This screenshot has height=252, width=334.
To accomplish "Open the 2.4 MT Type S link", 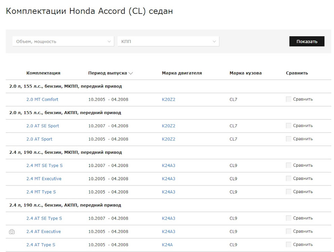I will 41,192.
